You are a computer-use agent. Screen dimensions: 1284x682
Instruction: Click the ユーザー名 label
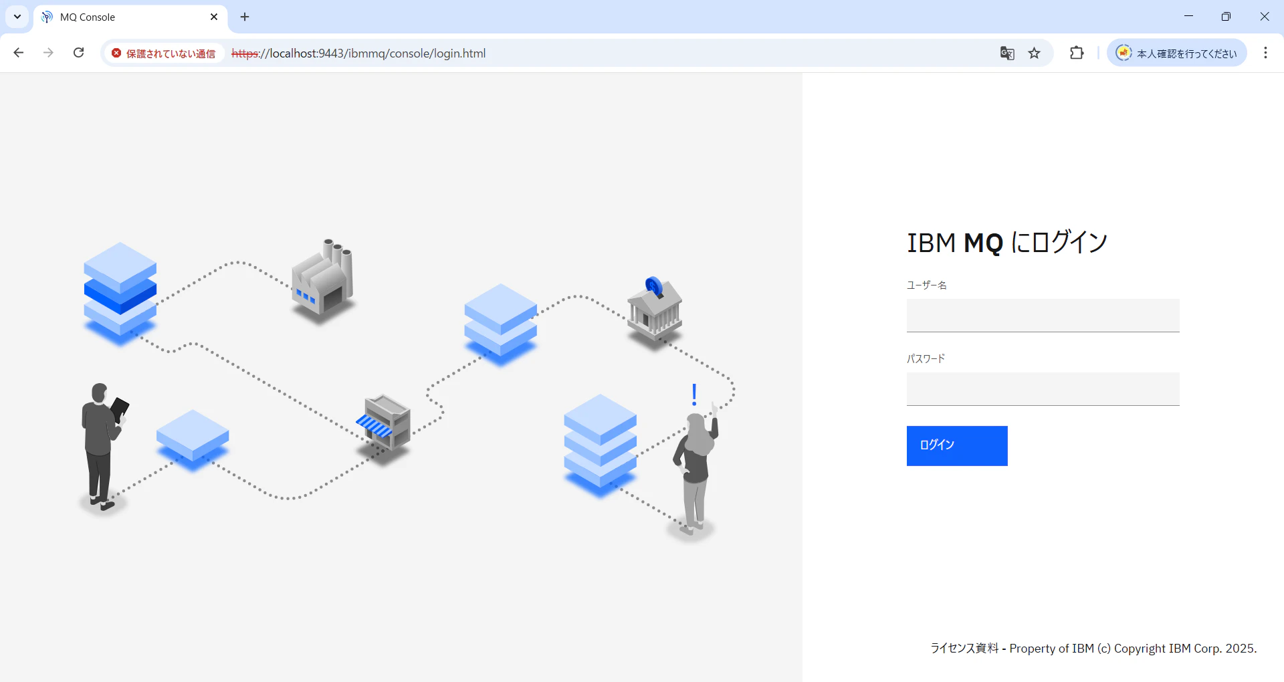pyautogui.click(x=926, y=286)
